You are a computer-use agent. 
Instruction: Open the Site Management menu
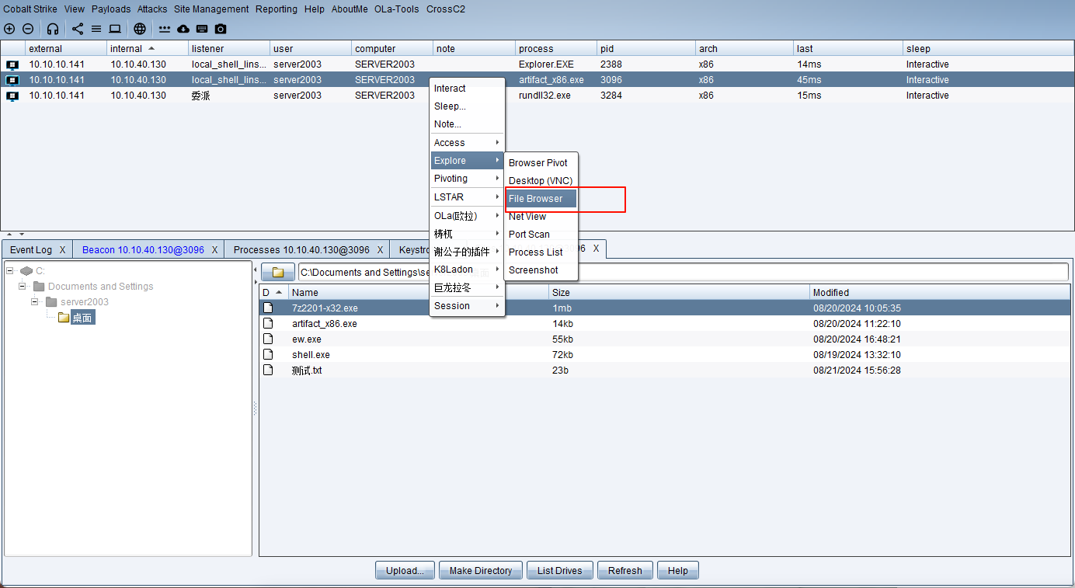211,9
